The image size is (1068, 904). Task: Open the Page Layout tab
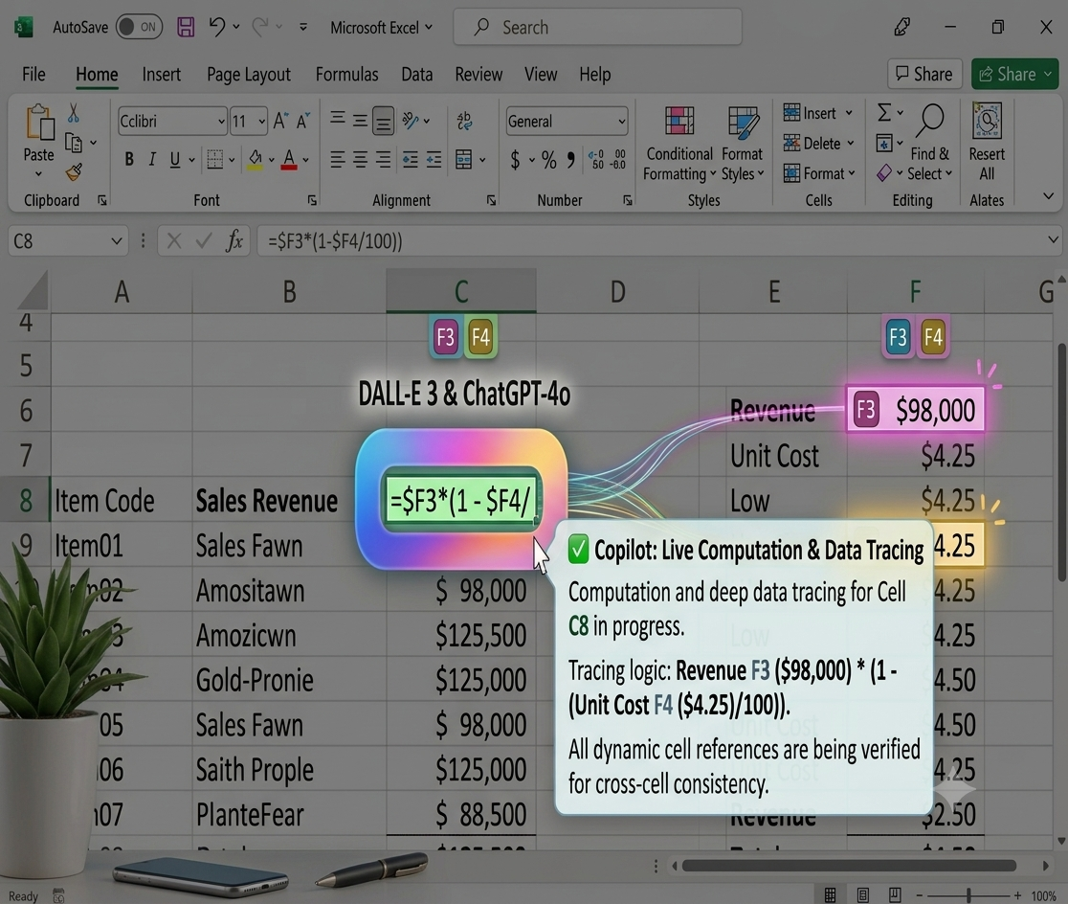pos(249,75)
